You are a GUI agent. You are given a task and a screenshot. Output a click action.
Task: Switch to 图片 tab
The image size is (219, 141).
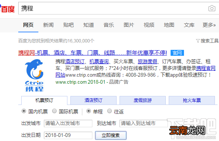click(129, 25)
